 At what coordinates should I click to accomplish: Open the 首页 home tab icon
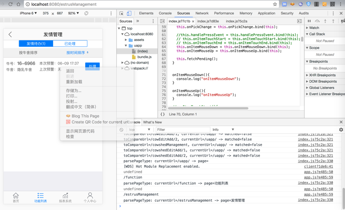pos(16,198)
